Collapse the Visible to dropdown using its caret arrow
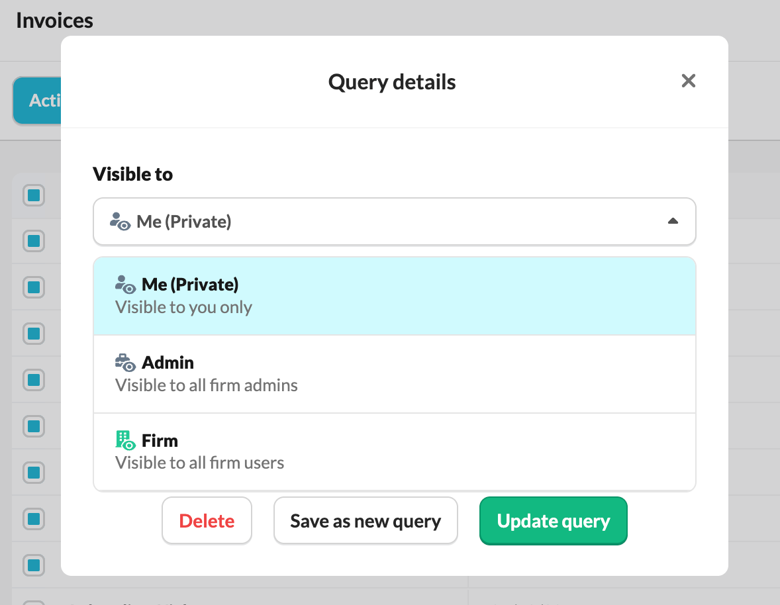This screenshot has height=605, width=780. [673, 222]
